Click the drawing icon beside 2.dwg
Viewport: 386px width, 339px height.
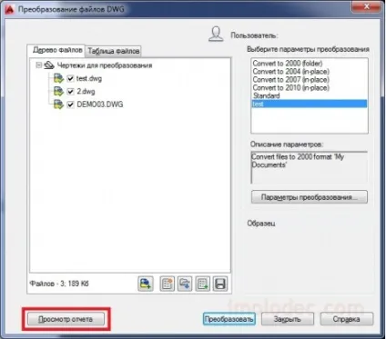(58, 92)
